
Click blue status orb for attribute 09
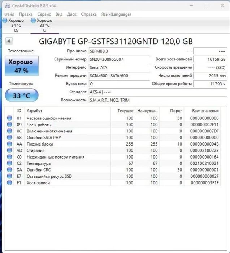click(9, 125)
